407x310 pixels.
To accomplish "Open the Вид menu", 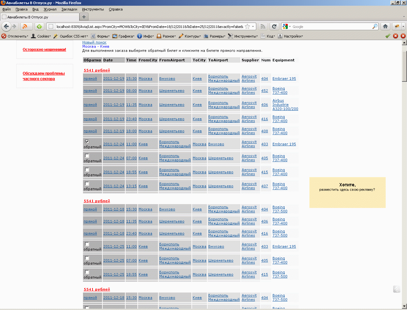I will [x=35, y=9].
